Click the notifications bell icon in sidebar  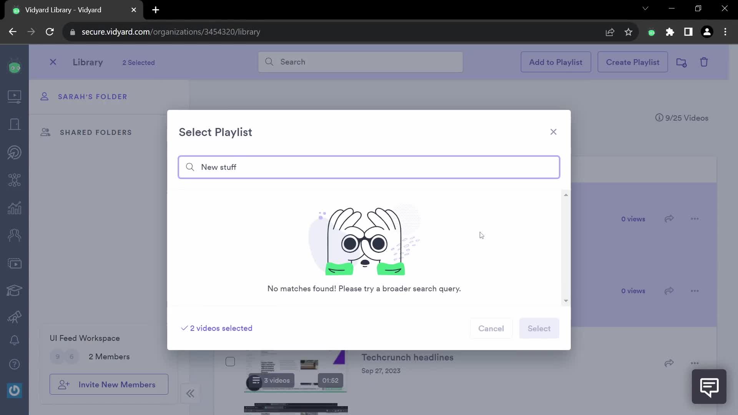[14, 340]
